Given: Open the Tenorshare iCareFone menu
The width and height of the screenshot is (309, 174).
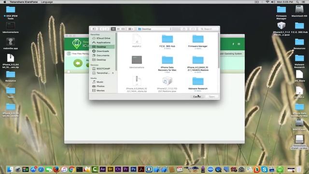Looking at the screenshot, I should [x=24, y=2].
